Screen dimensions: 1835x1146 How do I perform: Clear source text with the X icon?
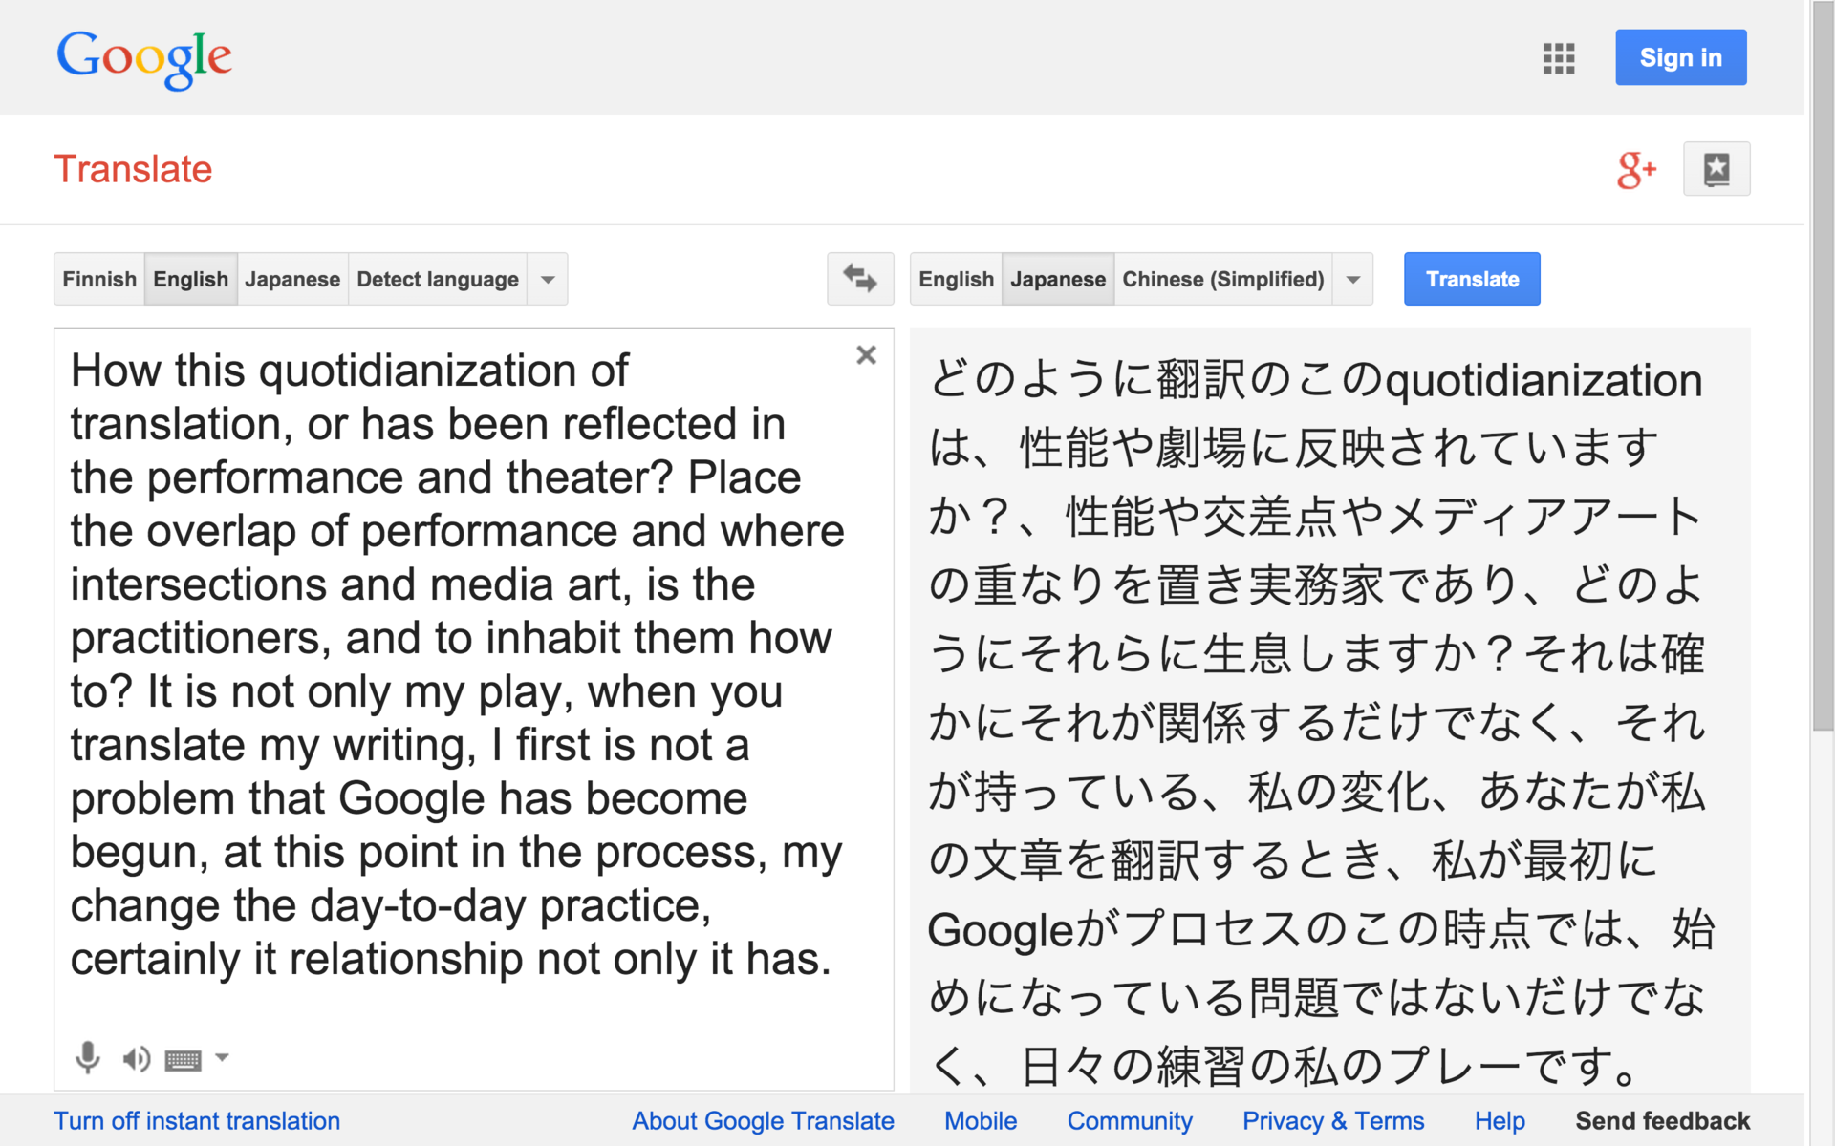[x=866, y=355]
